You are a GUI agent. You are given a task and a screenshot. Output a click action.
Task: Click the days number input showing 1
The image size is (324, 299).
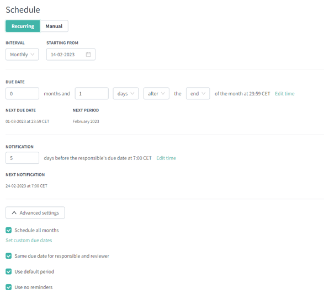92,94
